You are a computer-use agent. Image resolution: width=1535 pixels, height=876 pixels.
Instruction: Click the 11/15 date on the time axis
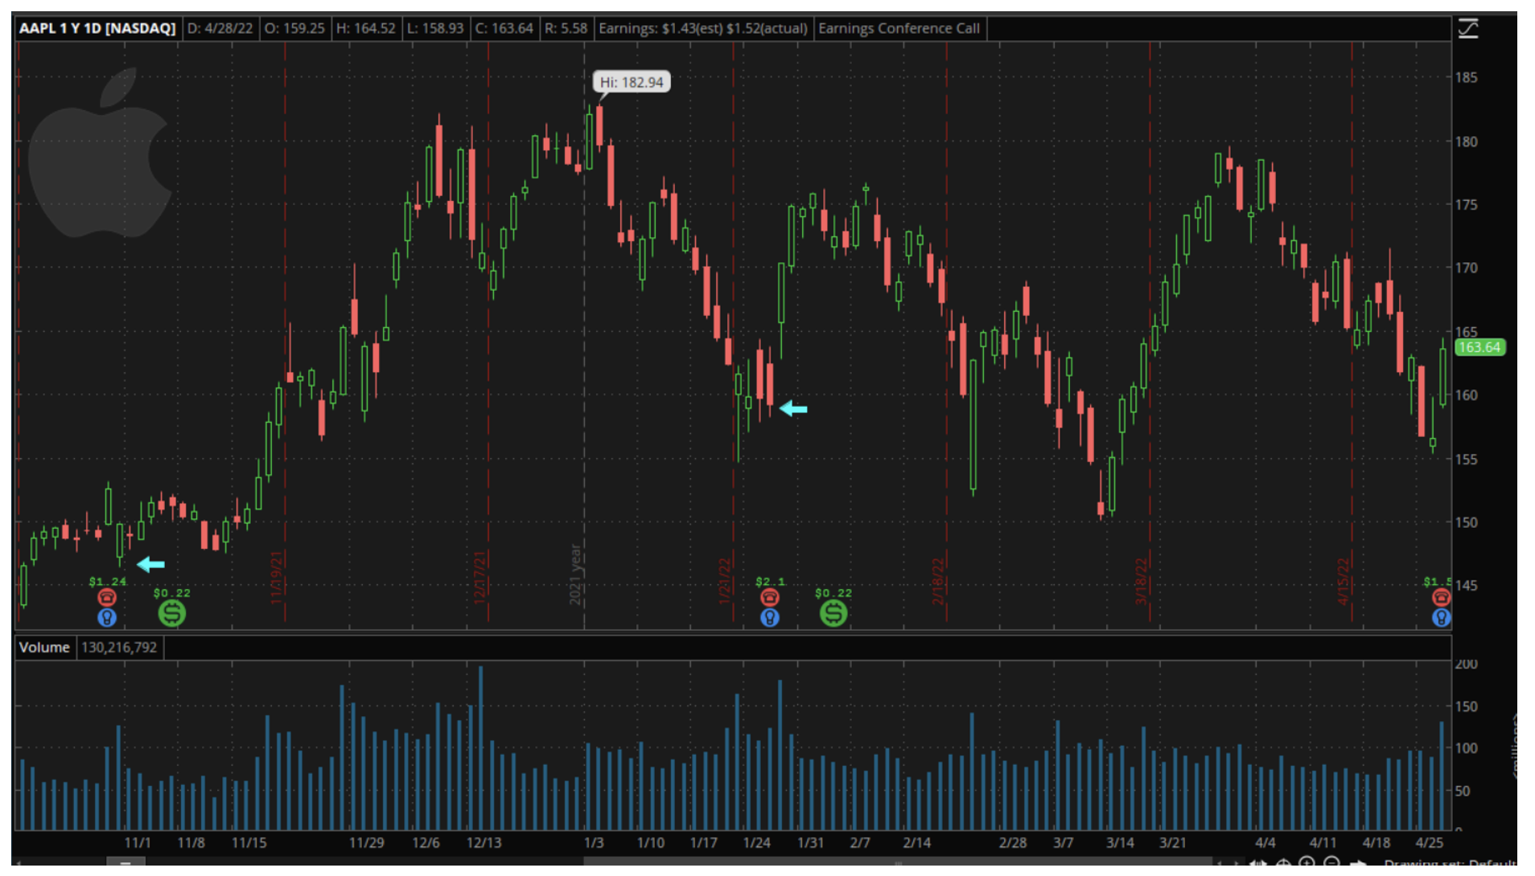[249, 843]
